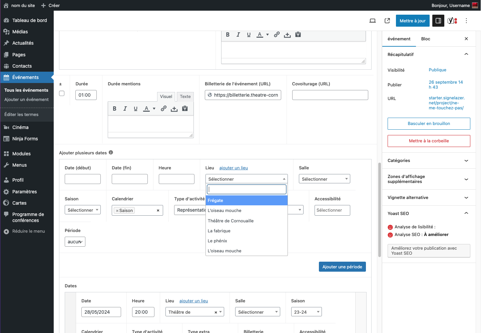Open the three-dot options menu

(x=466, y=21)
